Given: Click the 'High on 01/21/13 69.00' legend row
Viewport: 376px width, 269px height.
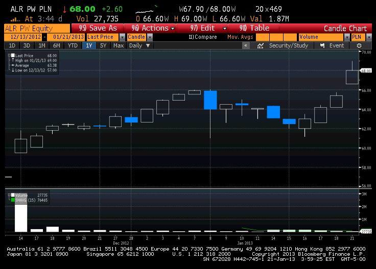Looking at the screenshot, I should point(34,60).
